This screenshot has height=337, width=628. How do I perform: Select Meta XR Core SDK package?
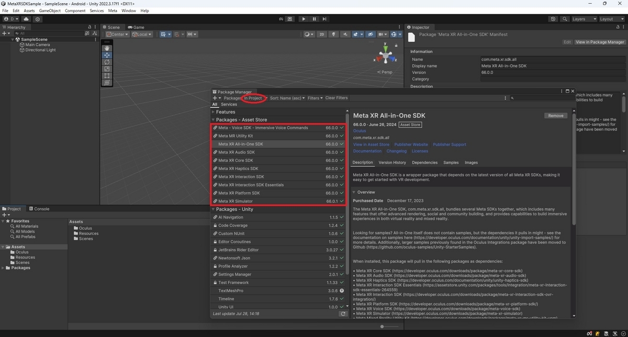click(x=278, y=160)
